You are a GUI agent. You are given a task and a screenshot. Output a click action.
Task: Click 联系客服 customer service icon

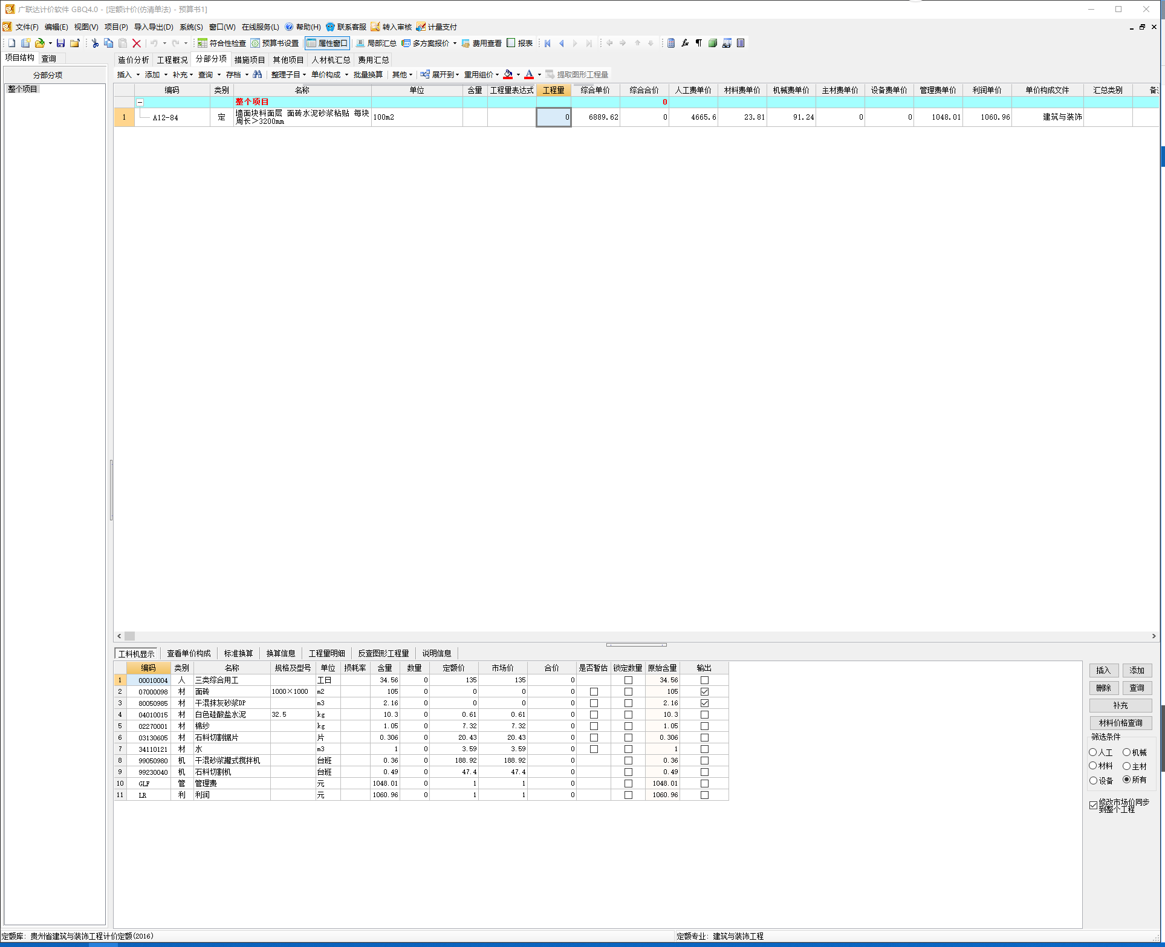tap(346, 27)
